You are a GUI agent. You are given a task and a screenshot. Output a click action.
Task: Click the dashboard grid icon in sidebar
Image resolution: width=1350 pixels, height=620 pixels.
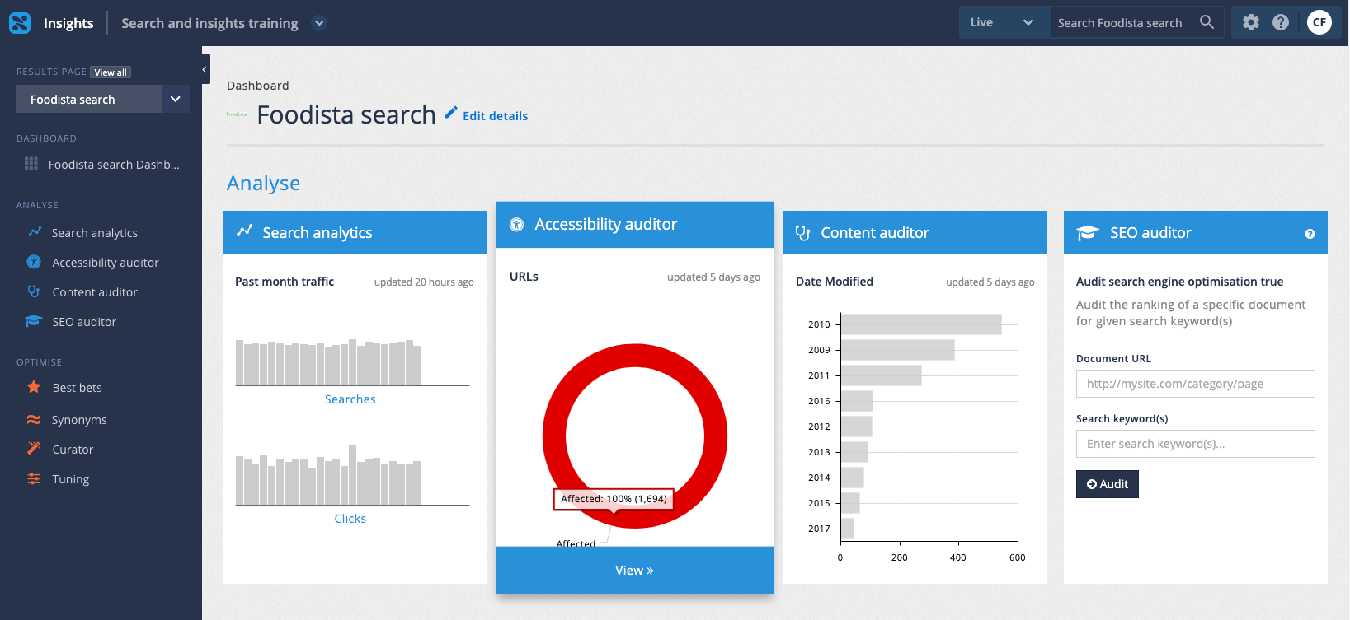click(x=31, y=164)
